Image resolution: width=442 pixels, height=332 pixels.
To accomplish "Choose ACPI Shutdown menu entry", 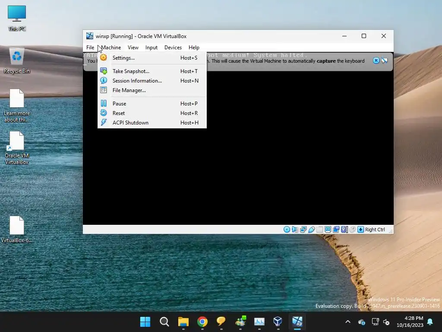I will (152, 123).
